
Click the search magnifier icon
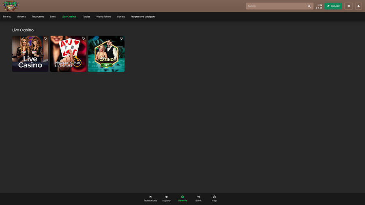point(309,6)
